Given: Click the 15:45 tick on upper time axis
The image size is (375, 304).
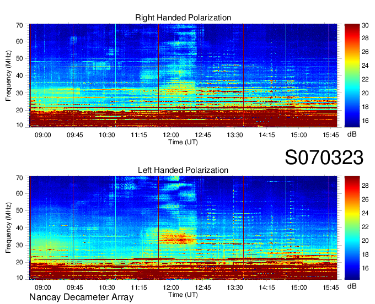Looking at the screenshot, I should pyautogui.click(x=331, y=135).
